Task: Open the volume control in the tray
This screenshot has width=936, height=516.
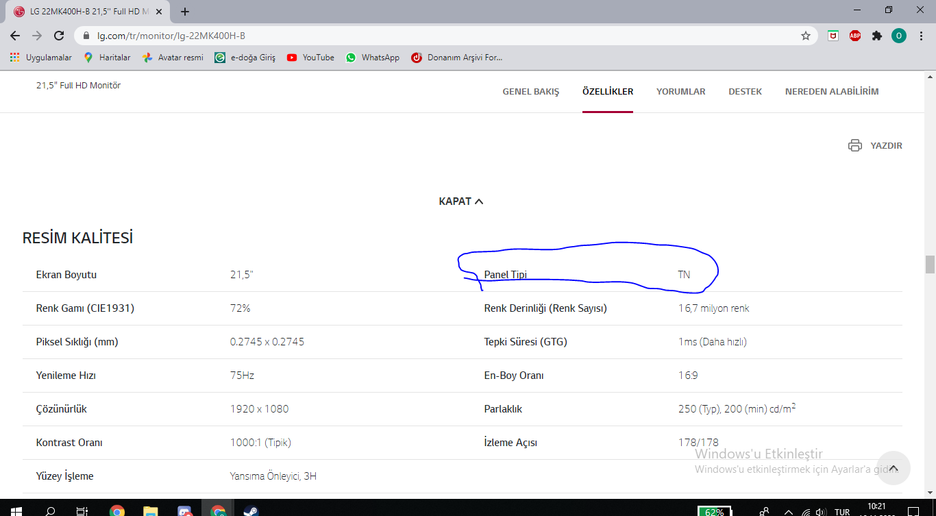Action: 820,512
